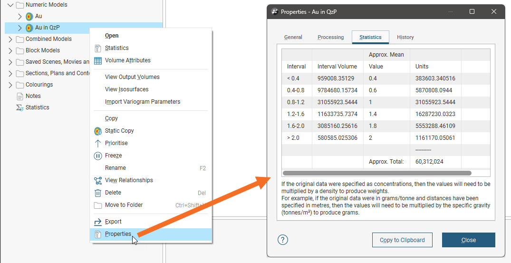The width and height of the screenshot is (511, 263).
Task: Click the Properties dialog title bar app icon
Action: [x=275, y=12]
